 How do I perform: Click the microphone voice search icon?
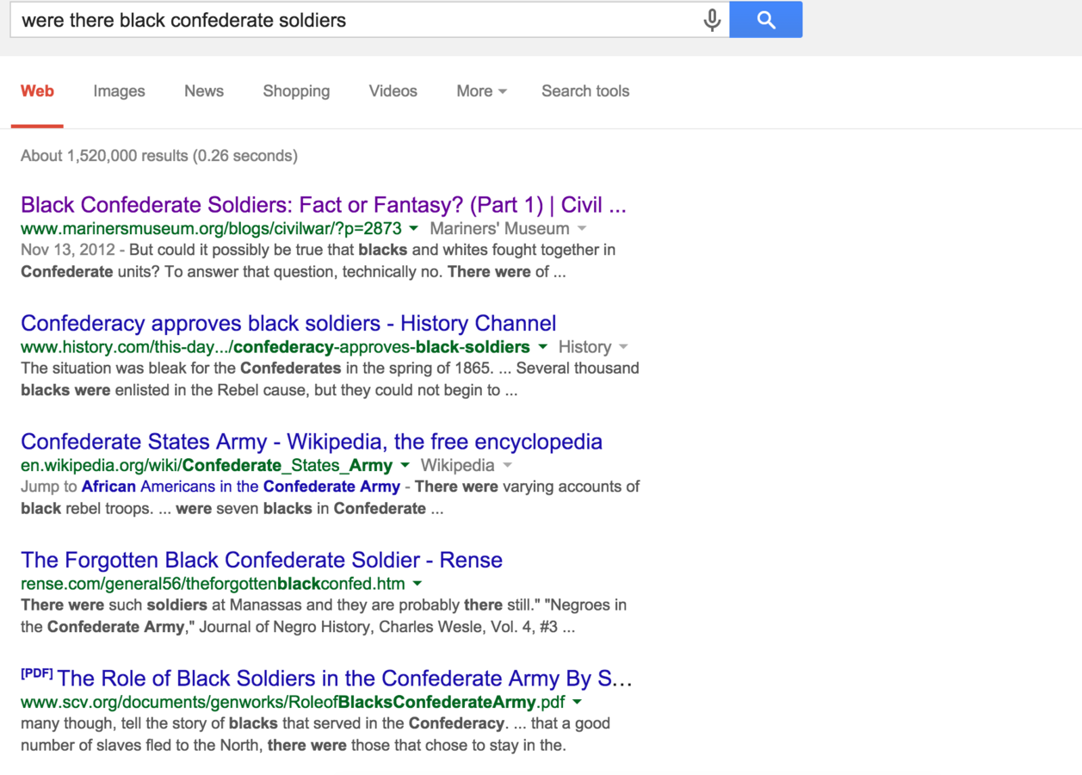point(712,20)
